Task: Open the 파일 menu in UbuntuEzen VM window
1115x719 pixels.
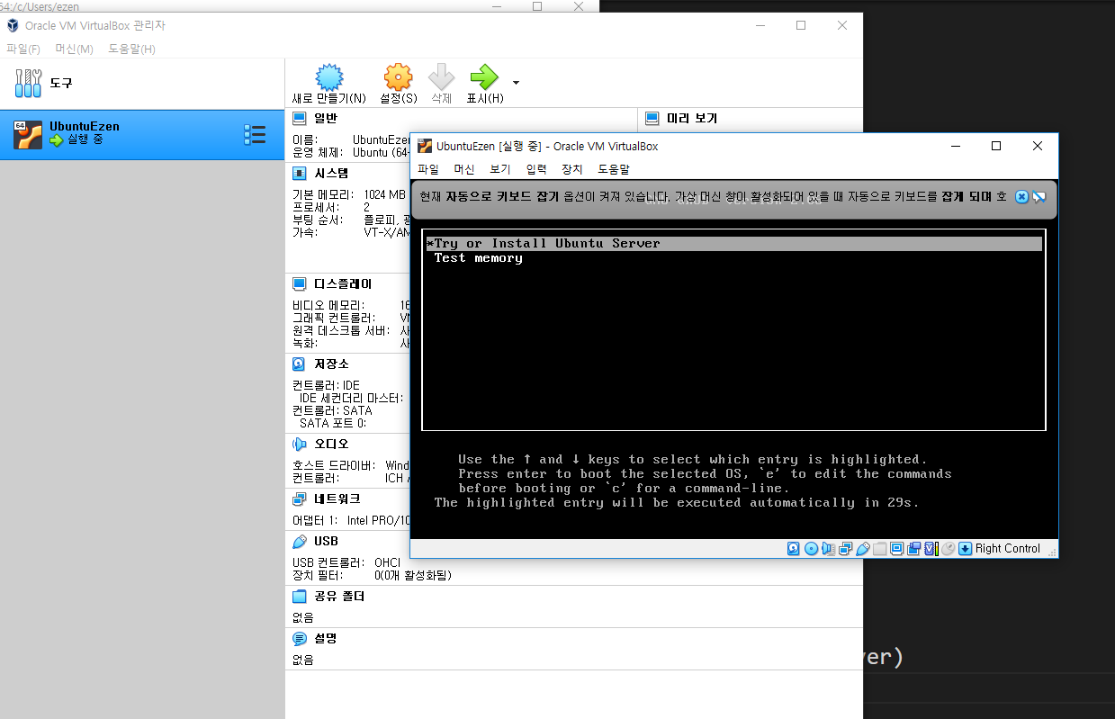Action: tap(428, 169)
